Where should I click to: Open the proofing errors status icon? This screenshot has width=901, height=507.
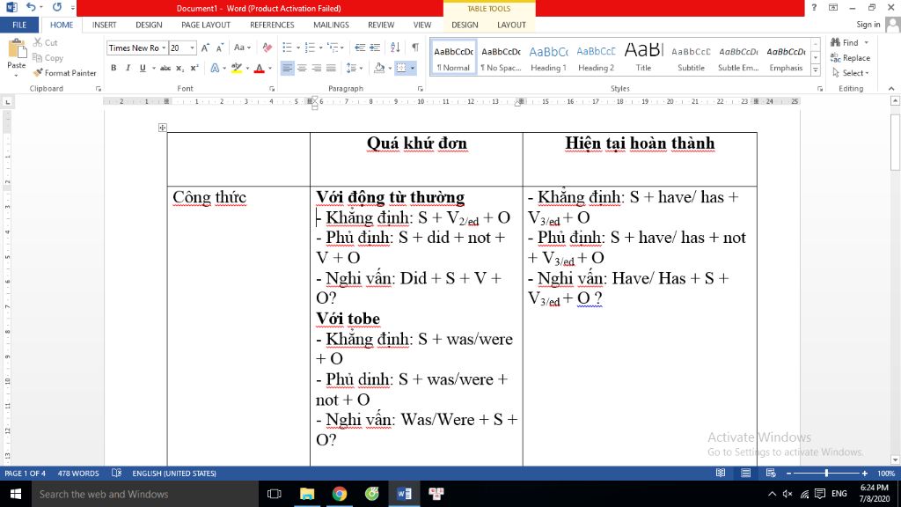tap(117, 473)
